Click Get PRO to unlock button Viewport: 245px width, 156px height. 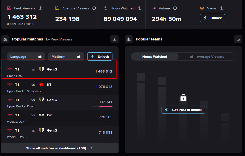(183, 110)
